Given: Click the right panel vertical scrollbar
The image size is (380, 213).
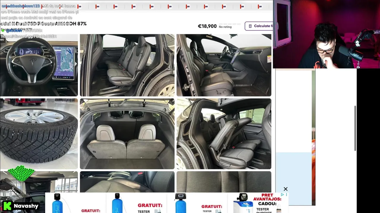Looking at the screenshot, I should tap(355, 128).
